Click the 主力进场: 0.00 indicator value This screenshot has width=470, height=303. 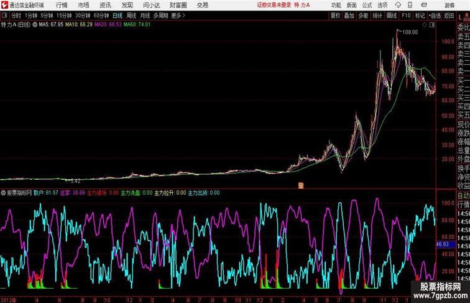[x=103, y=193]
